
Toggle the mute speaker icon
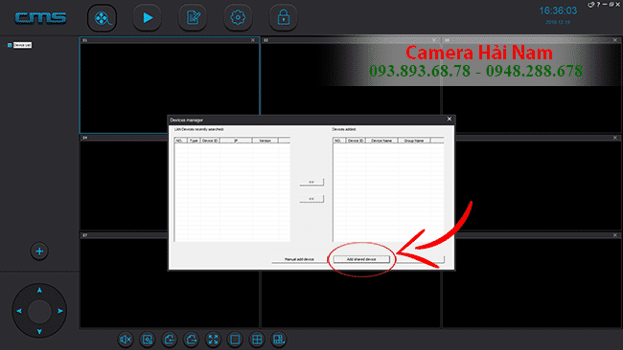(x=126, y=339)
